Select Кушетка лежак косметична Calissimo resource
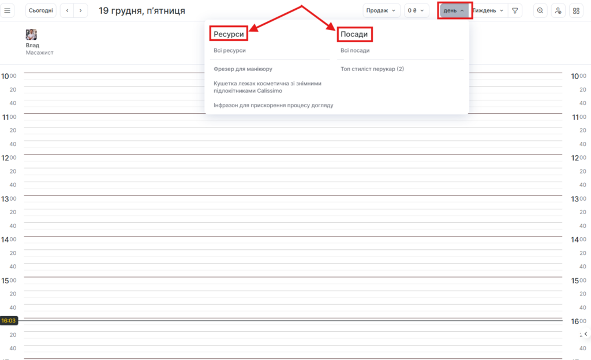Image resolution: width=591 pixels, height=360 pixels. click(x=267, y=87)
